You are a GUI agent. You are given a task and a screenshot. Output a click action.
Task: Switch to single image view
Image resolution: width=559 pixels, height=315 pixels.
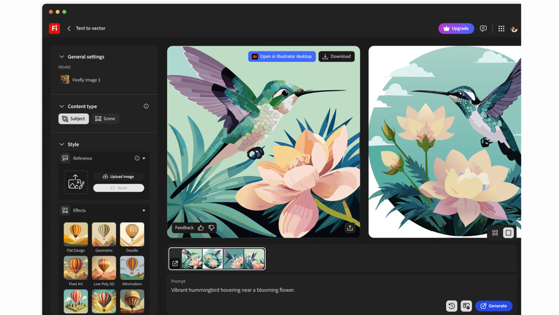coord(508,233)
